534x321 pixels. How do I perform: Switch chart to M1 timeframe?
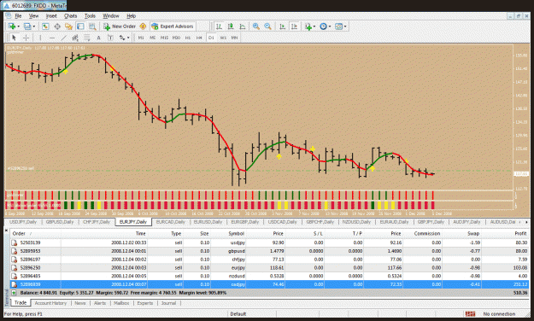click(x=141, y=38)
